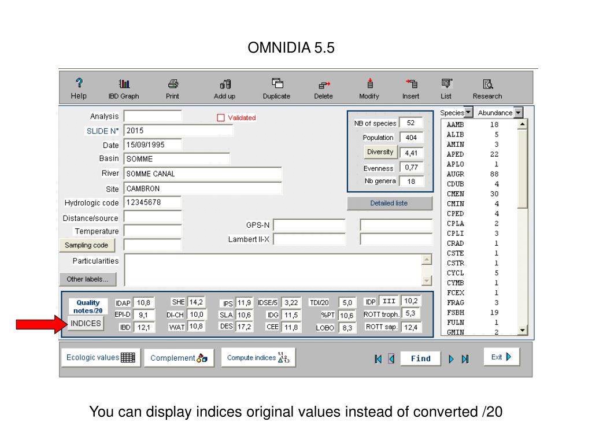Click the Quality notes/20 label
This screenshot has height=444, width=592.
[x=88, y=306]
